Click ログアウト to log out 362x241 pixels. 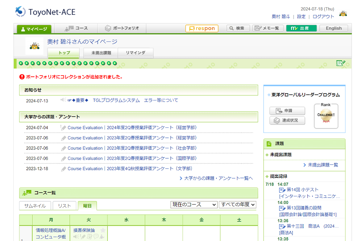coord(323,16)
